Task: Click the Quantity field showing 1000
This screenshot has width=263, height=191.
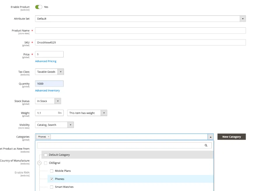Action: pos(49,84)
